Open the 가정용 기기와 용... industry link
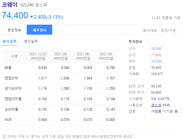 tap(166, 111)
